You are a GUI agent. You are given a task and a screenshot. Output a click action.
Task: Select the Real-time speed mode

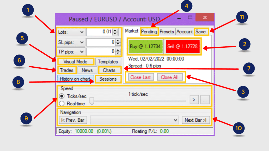pyautogui.click(x=61, y=104)
